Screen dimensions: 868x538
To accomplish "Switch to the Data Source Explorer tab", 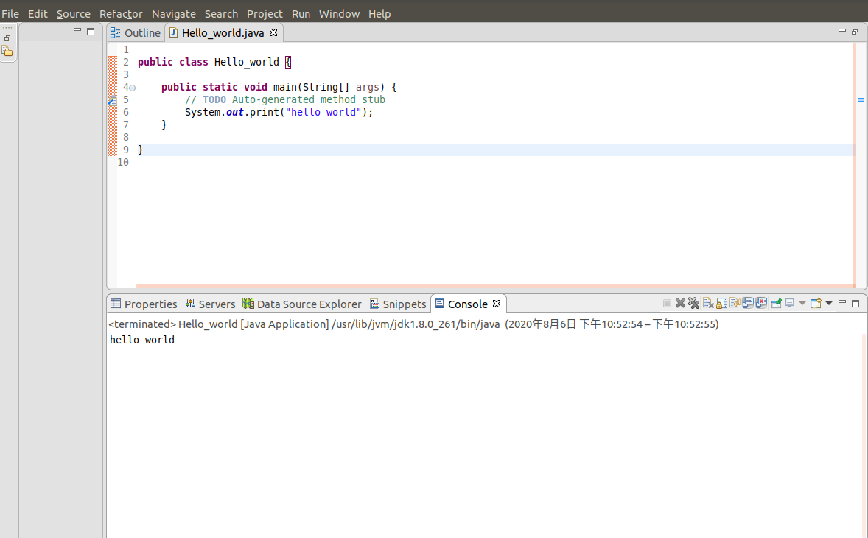I will click(301, 304).
